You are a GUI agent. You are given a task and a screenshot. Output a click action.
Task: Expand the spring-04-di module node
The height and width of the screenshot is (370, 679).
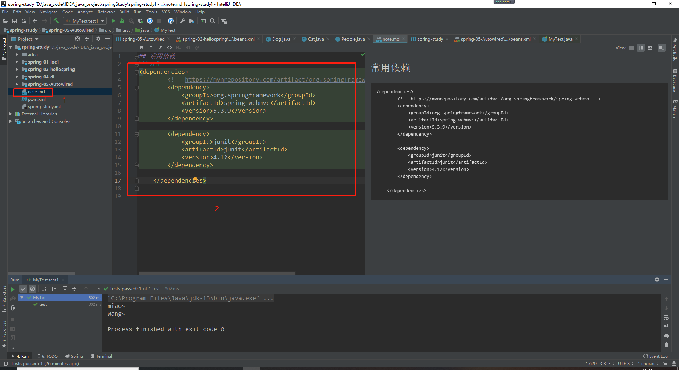(17, 77)
